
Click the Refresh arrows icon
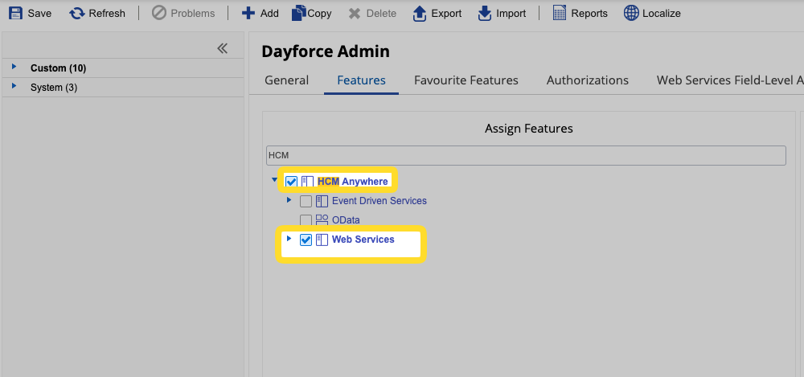click(x=77, y=13)
